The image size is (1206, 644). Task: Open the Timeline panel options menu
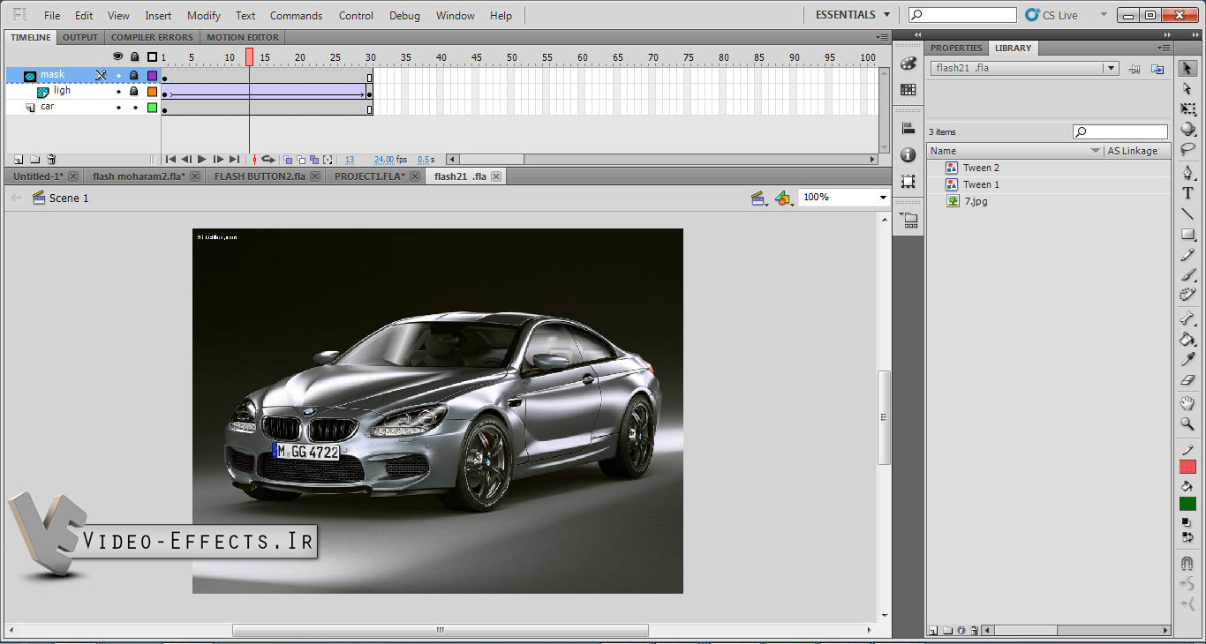tap(882, 37)
